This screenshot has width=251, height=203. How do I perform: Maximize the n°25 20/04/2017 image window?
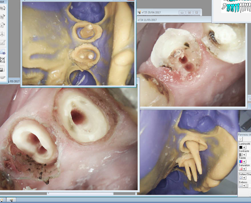(x=189, y=13)
